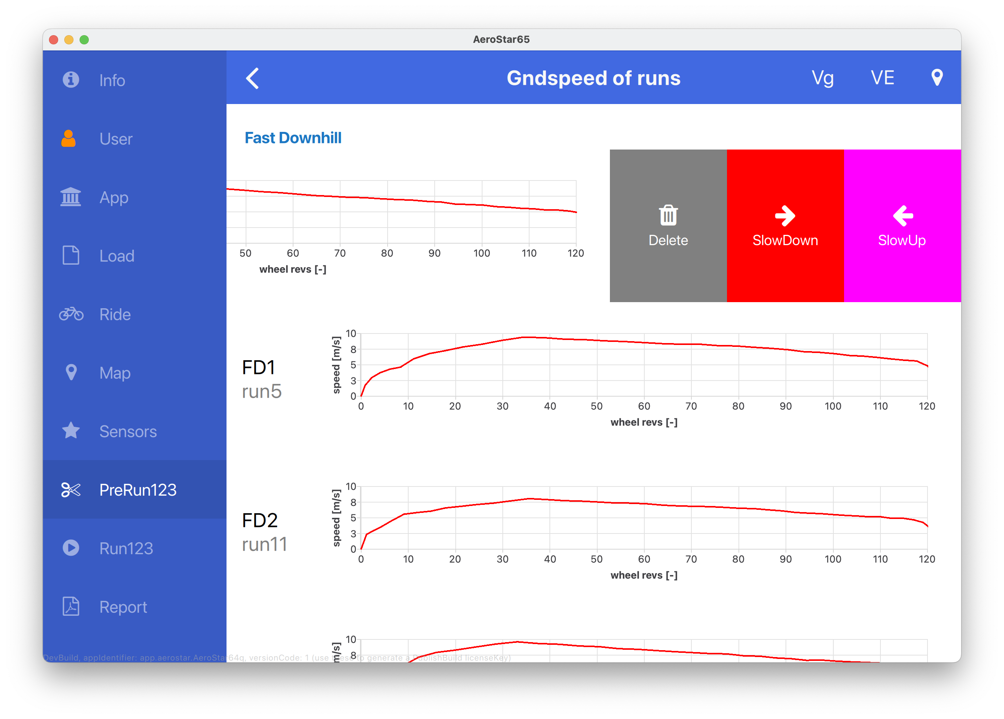Open the App menu item
The height and width of the screenshot is (719, 1004).
click(114, 197)
